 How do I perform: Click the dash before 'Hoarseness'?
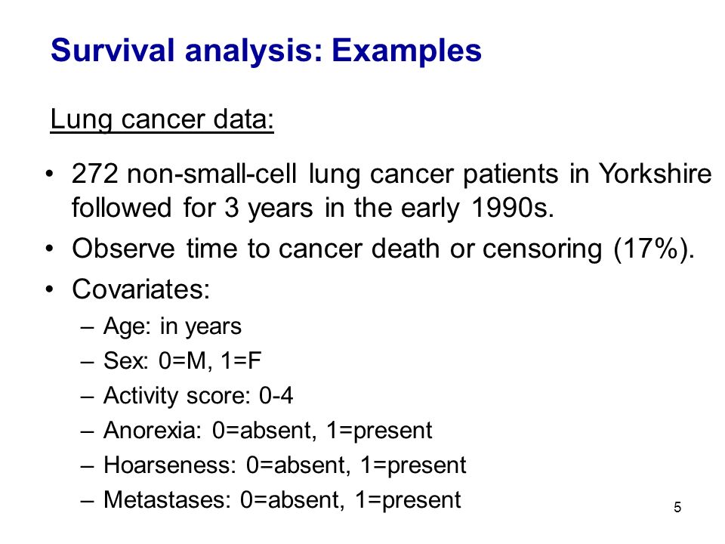click(x=87, y=466)
